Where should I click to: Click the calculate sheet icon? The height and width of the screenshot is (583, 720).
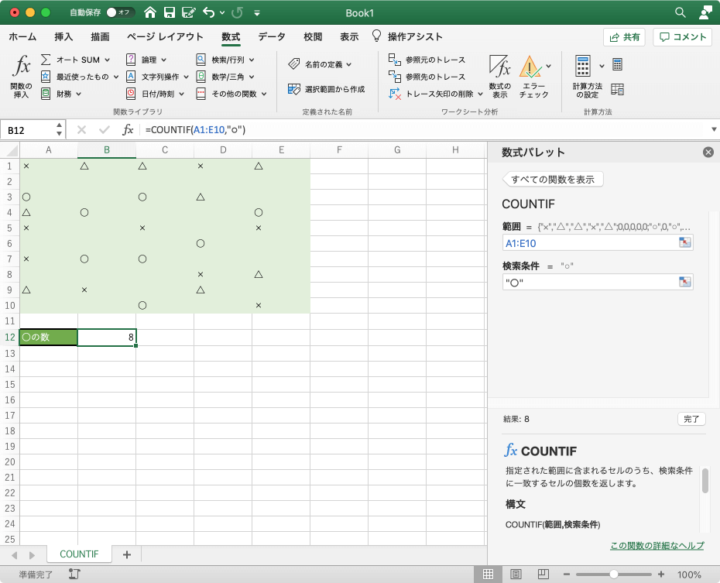pyautogui.click(x=618, y=89)
